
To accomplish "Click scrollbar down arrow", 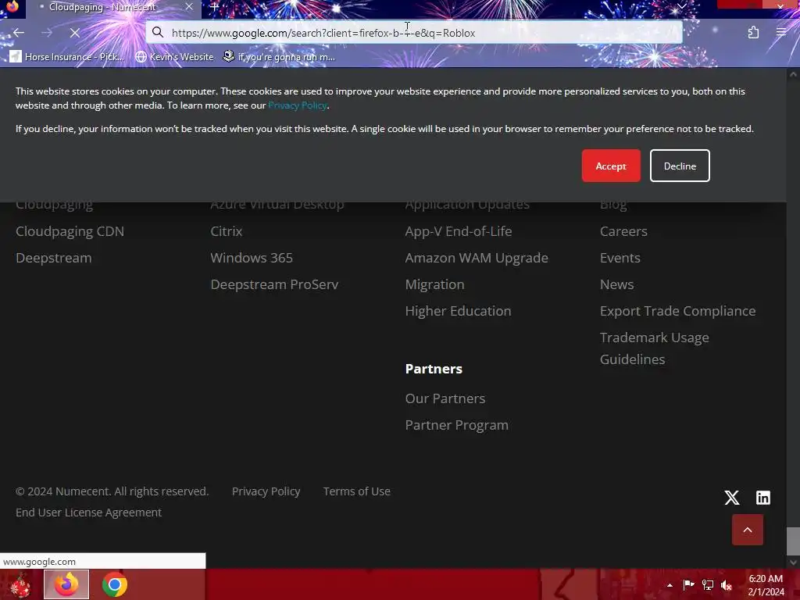I will pyautogui.click(x=793, y=562).
